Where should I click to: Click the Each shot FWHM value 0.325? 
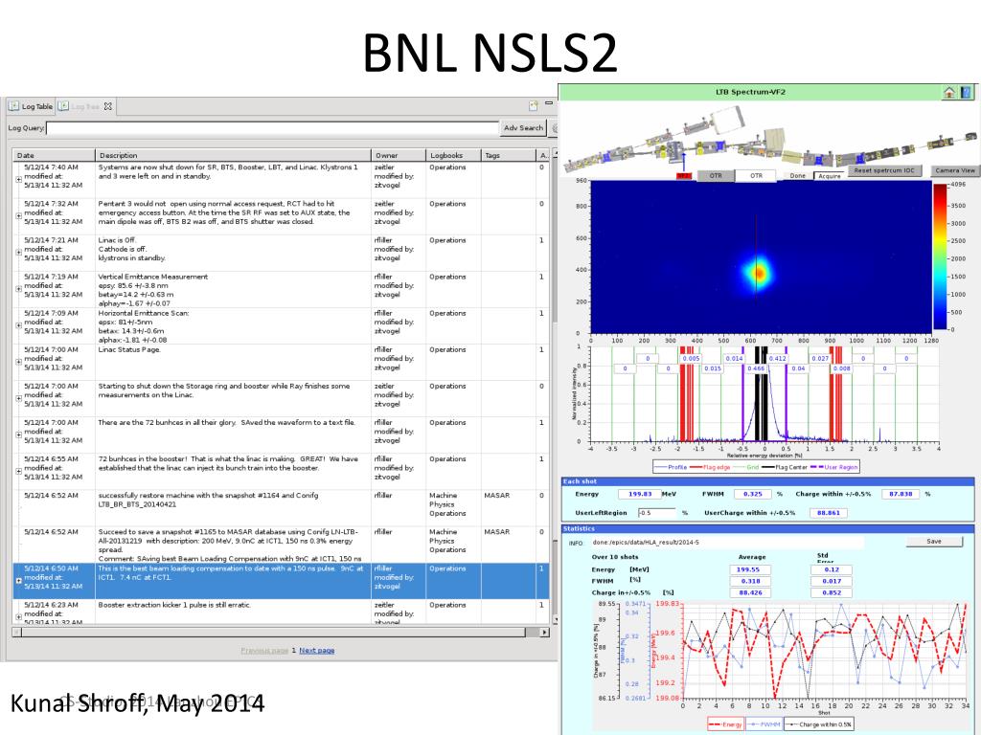coord(753,494)
